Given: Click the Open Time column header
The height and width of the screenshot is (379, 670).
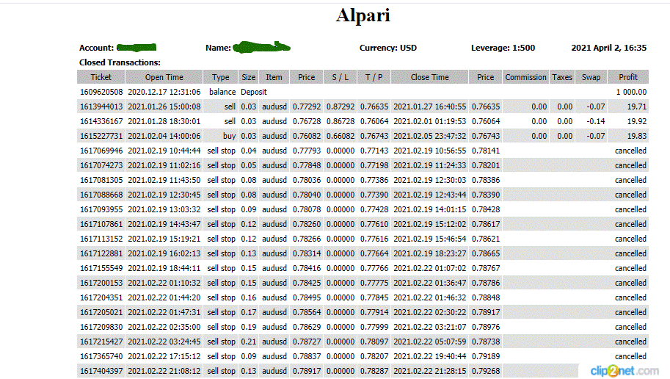Looking at the screenshot, I should tap(164, 77).
